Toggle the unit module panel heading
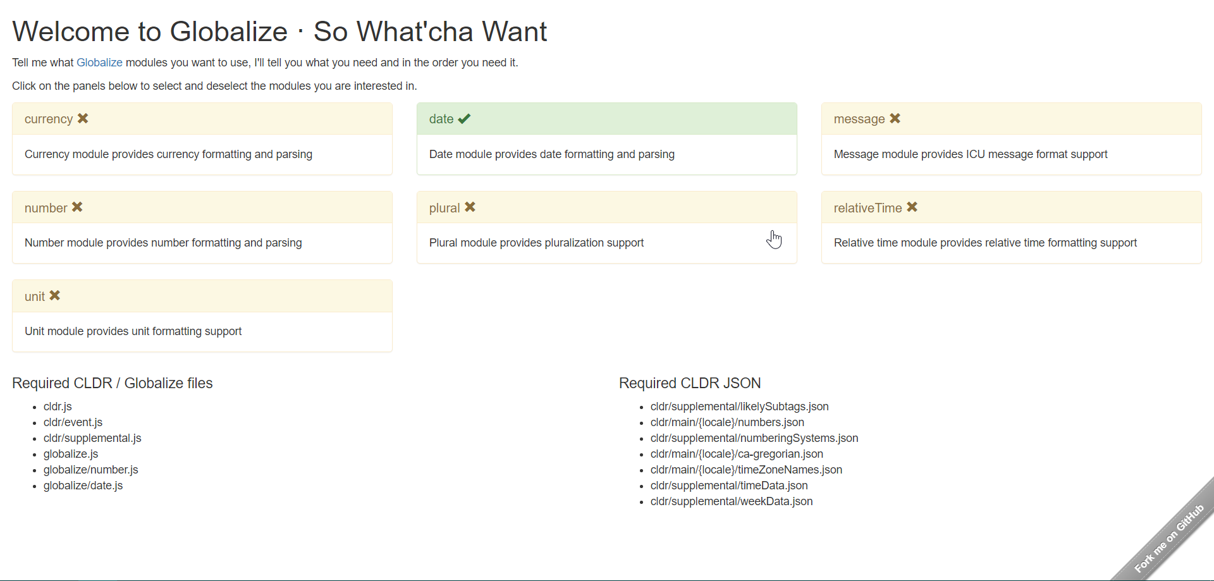This screenshot has height=581, width=1214. tap(202, 296)
